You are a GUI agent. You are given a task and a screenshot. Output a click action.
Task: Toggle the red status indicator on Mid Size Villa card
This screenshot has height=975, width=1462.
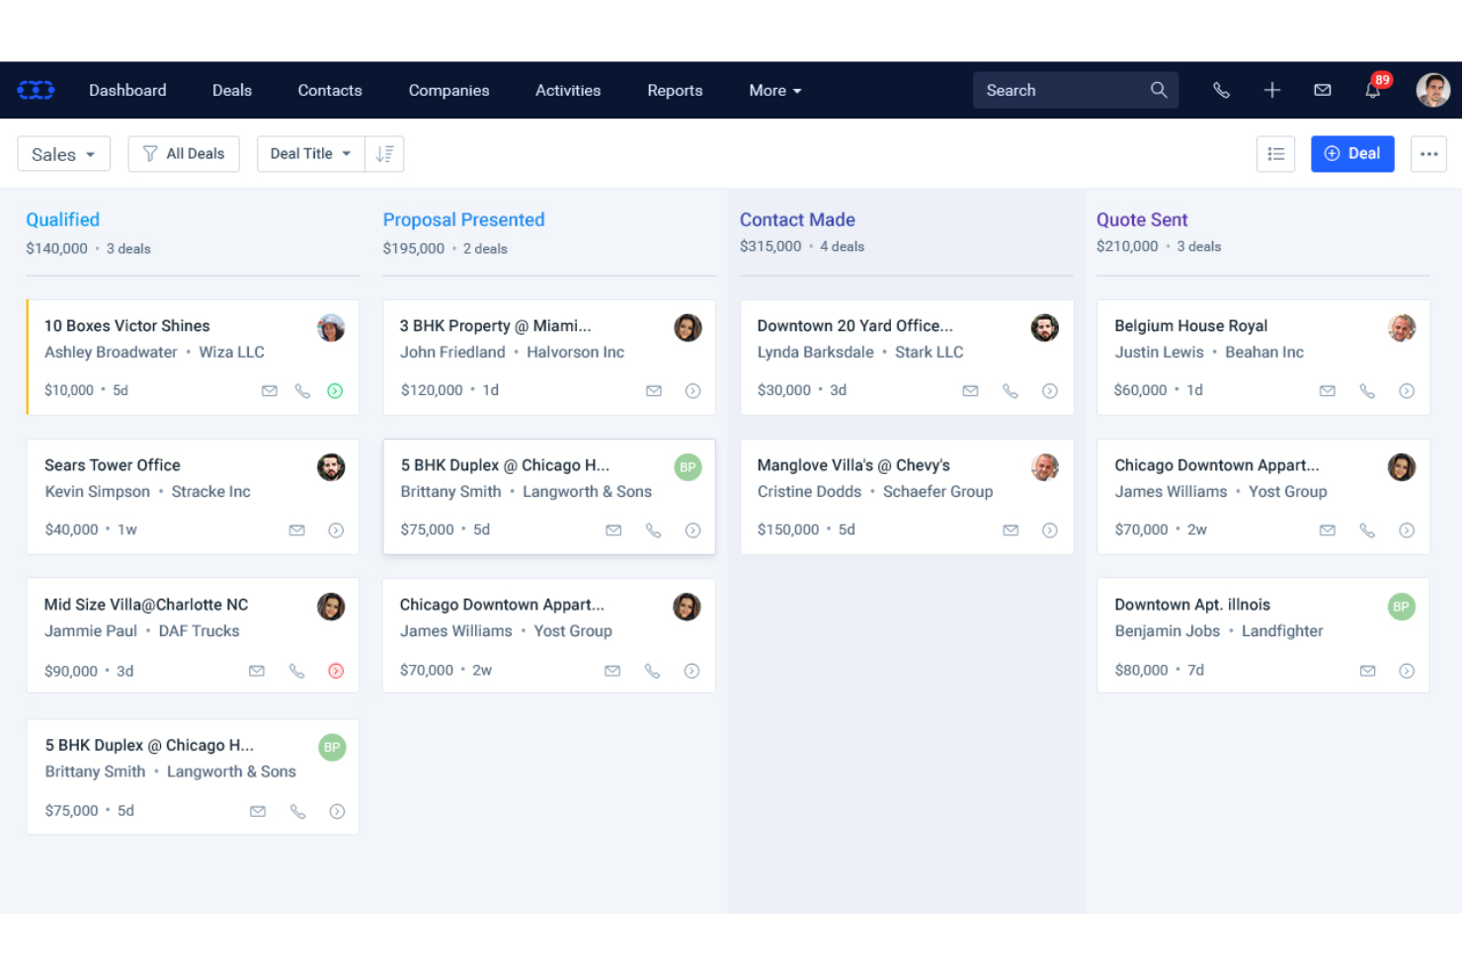tap(336, 671)
